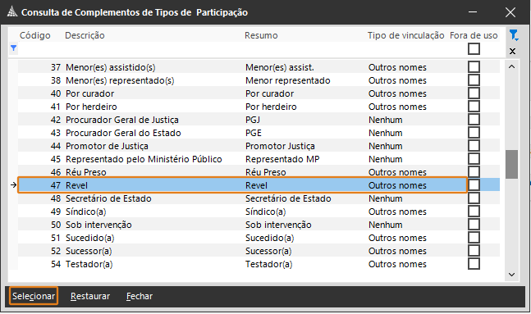Click the code 54 cell
Viewport: 531px width, 314px height.
[x=56, y=264]
